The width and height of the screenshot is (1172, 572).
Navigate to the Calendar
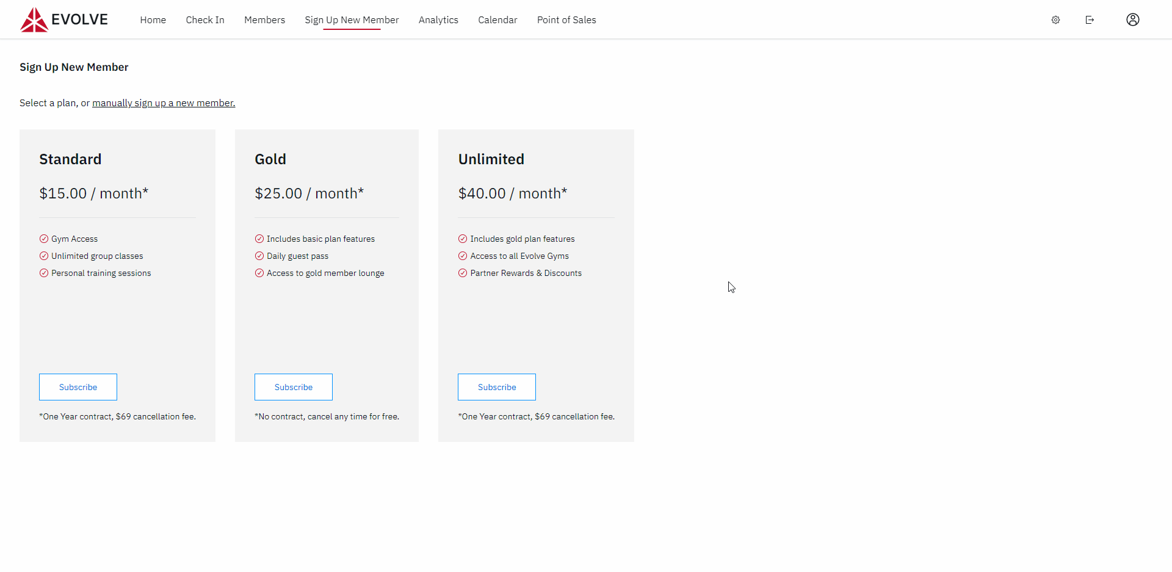pos(497,20)
